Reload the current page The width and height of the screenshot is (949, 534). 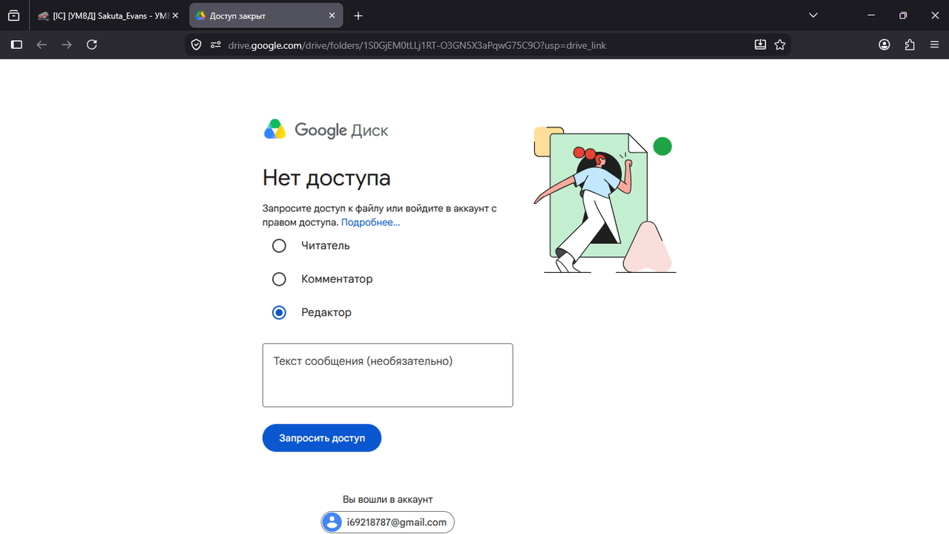pos(92,44)
